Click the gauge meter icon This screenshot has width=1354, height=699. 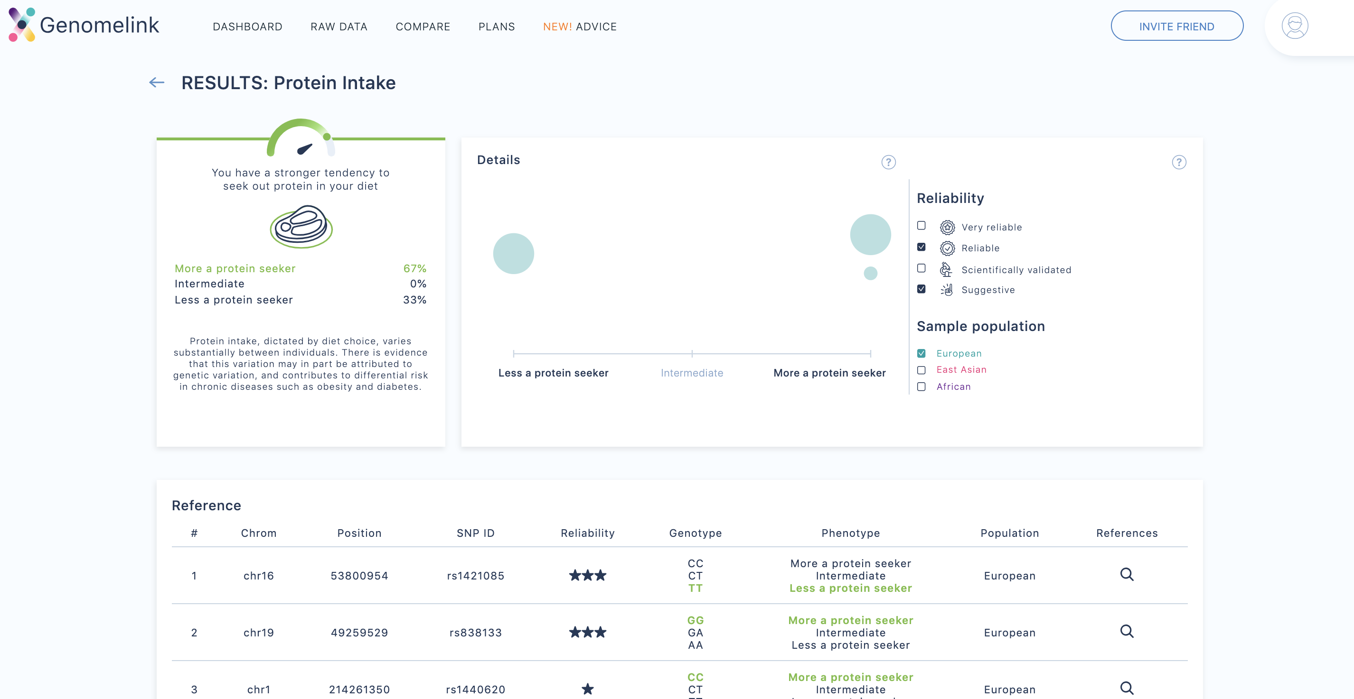[301, 138]
